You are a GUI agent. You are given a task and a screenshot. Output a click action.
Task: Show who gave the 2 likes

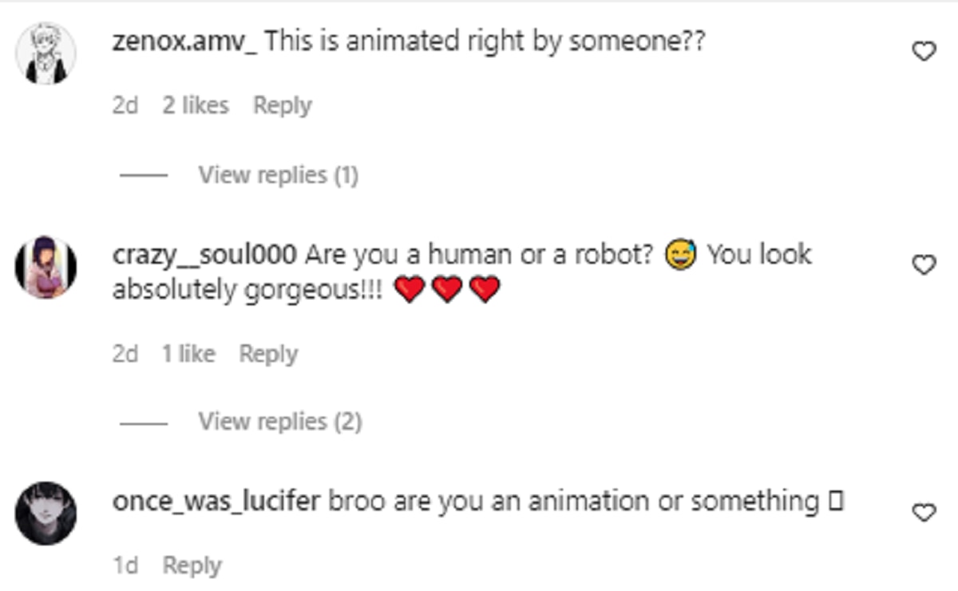196,105
